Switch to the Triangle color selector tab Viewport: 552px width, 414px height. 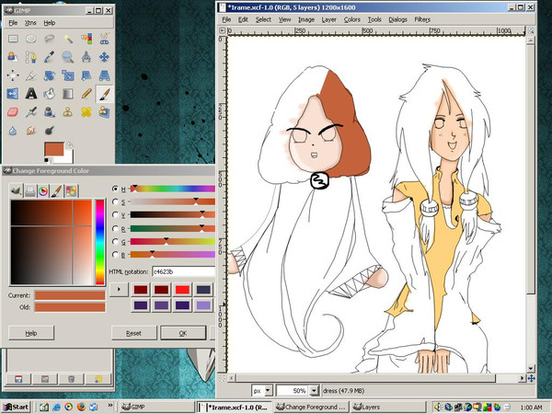coord(43,190)
